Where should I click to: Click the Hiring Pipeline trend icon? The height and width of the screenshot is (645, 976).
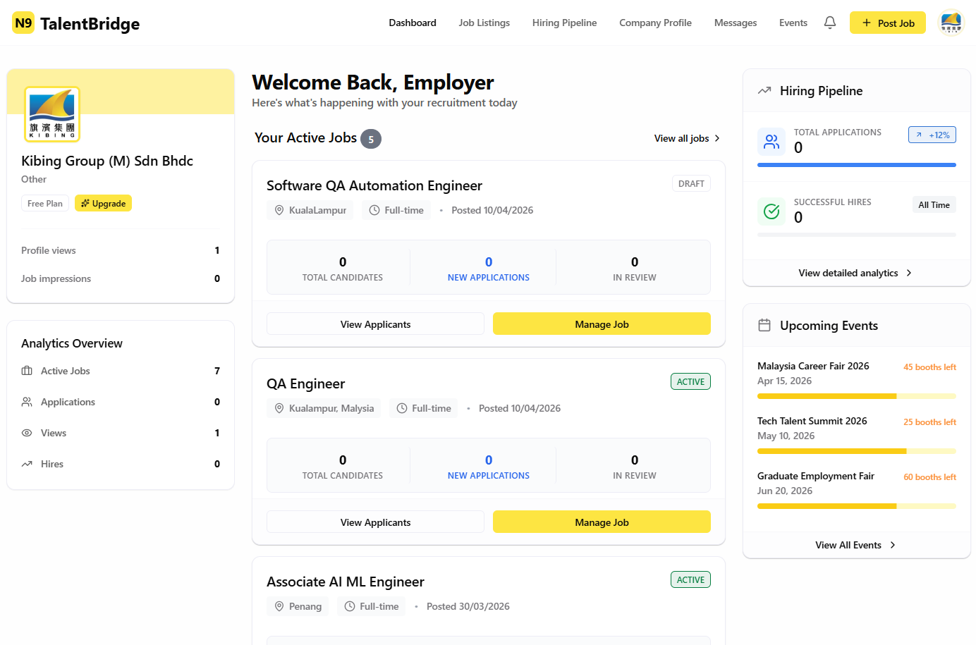(764, 91)
